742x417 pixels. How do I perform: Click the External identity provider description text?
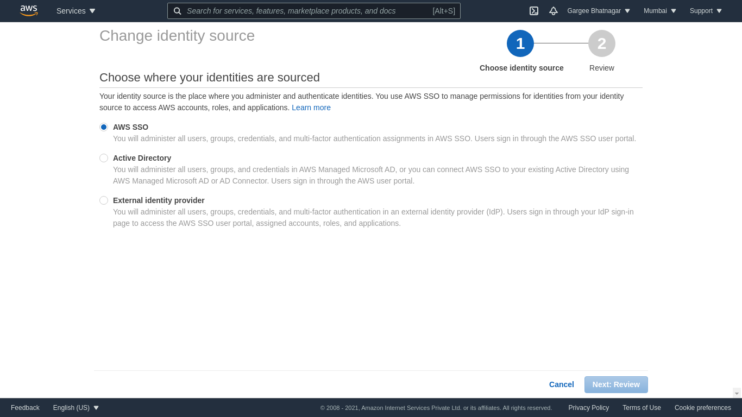pyautogui.click(x=373, y=217)
